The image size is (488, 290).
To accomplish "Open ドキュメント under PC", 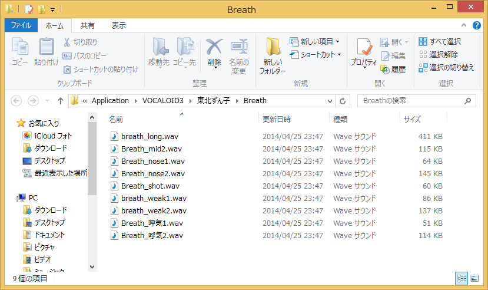I will (44, 235).
